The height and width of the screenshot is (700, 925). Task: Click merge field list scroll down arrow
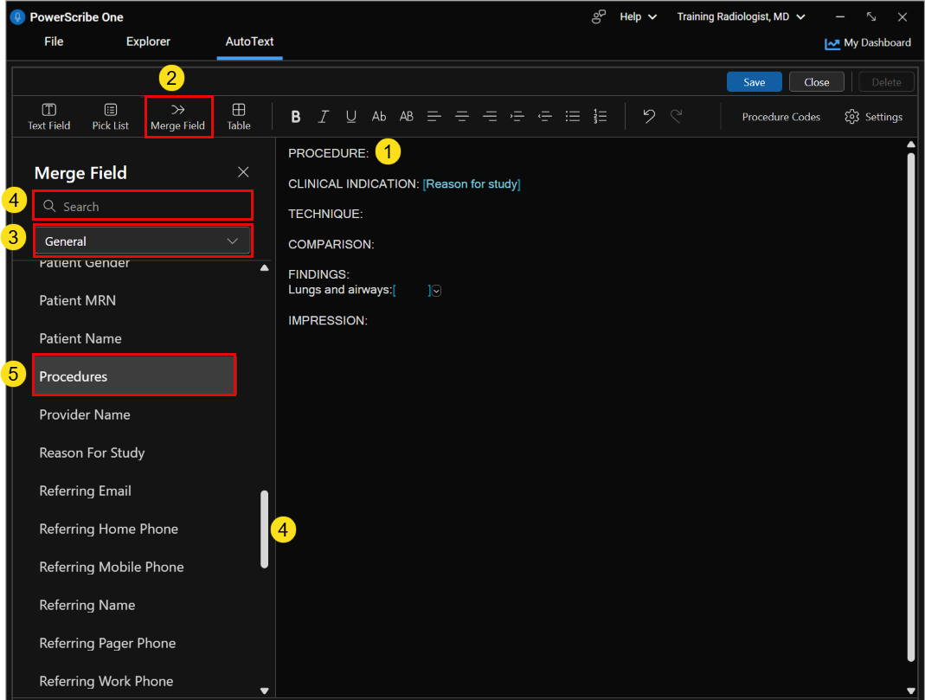(264, 690)
